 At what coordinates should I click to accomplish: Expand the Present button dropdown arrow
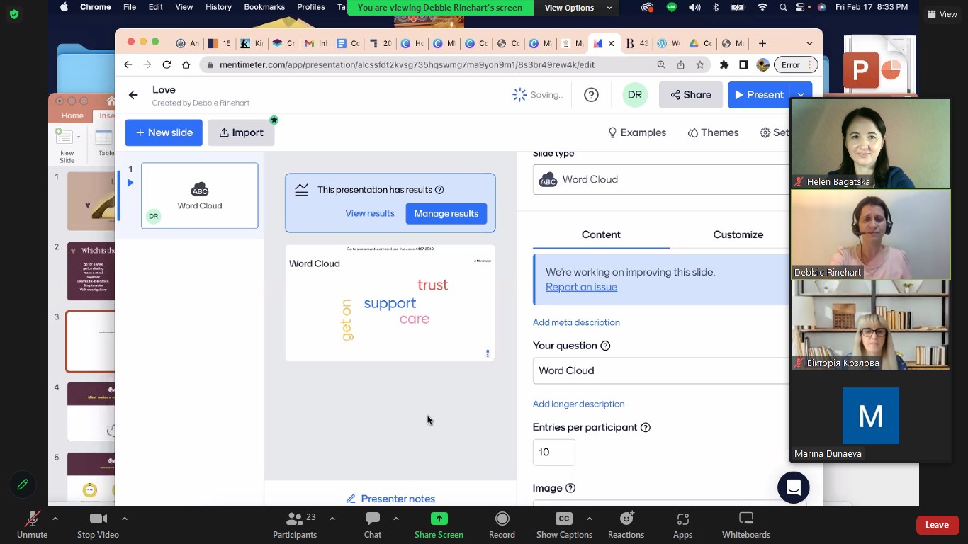point(801,95)
